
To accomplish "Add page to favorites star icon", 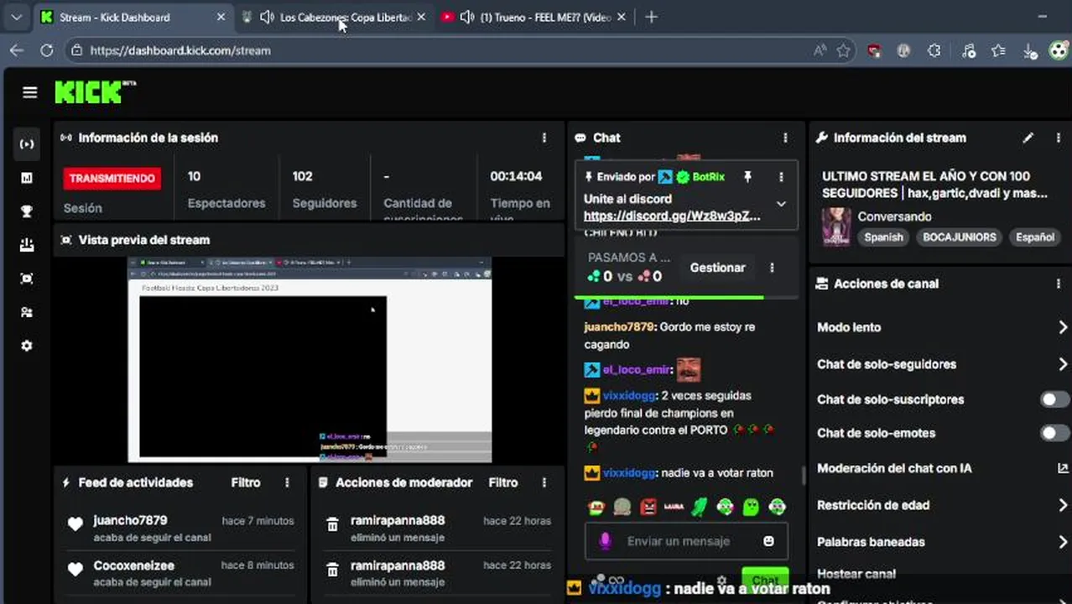I will click(x=843, y=50).
